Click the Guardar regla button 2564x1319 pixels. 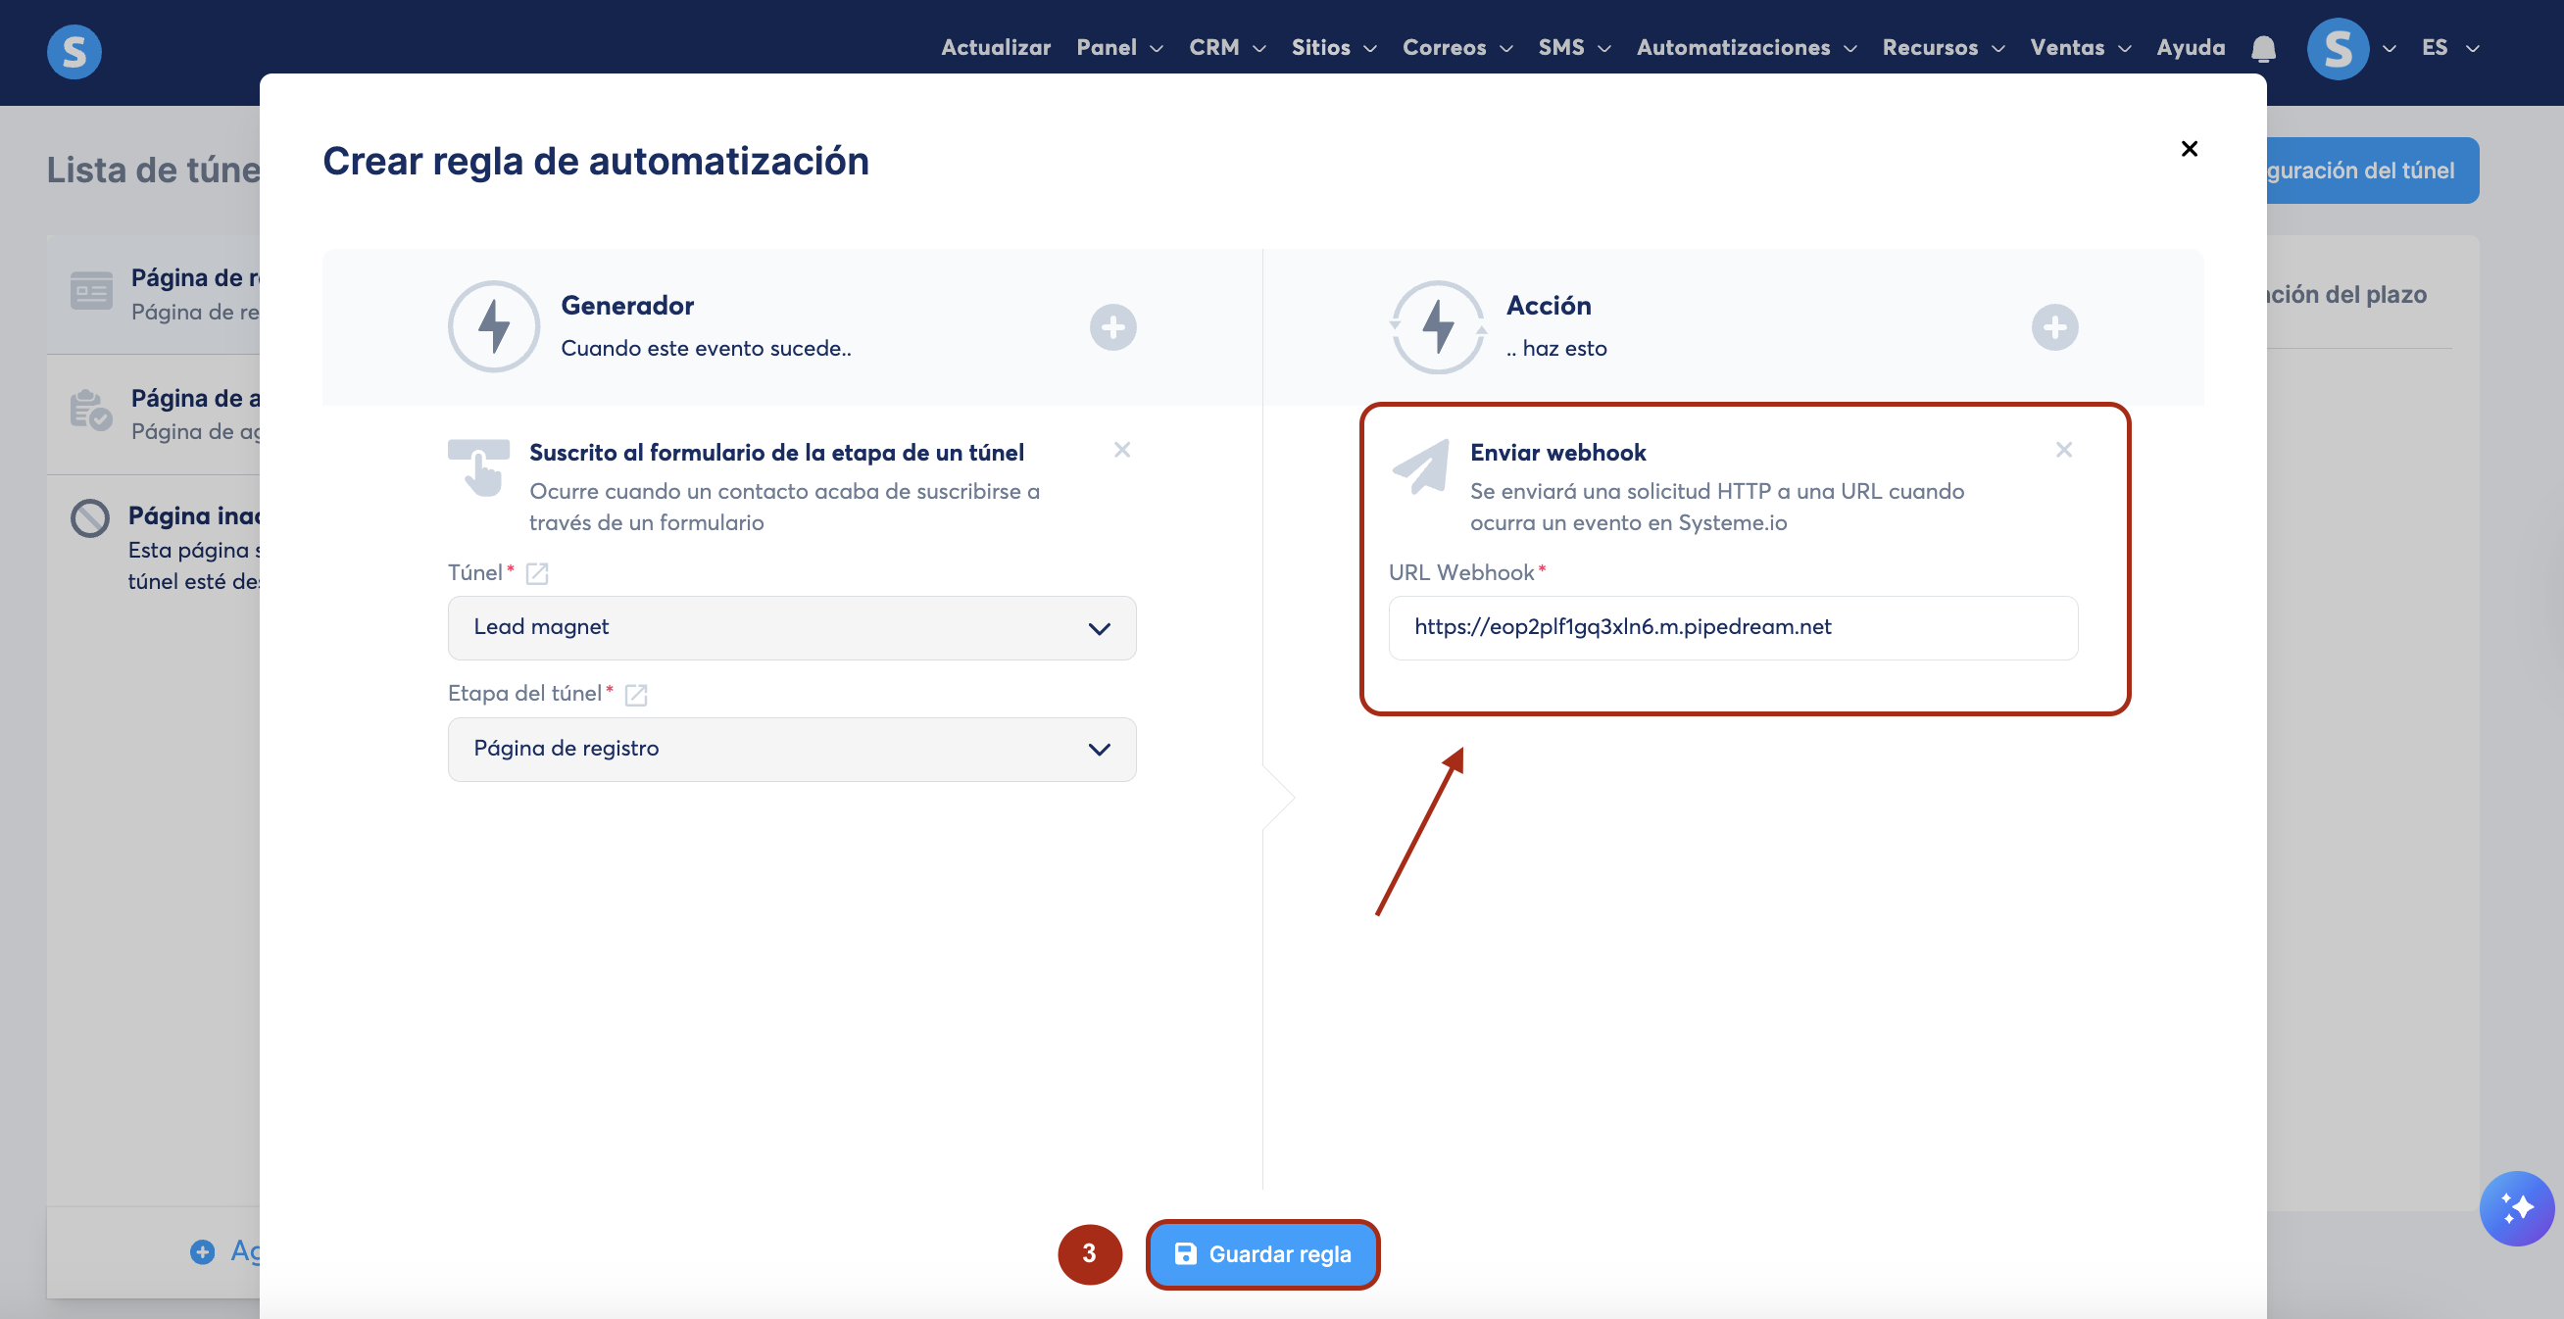1262,1254
